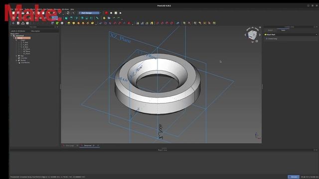The image size is (319, 179).
Task: Select the Mirrored feature icon
Action: (x=137, y=23)
